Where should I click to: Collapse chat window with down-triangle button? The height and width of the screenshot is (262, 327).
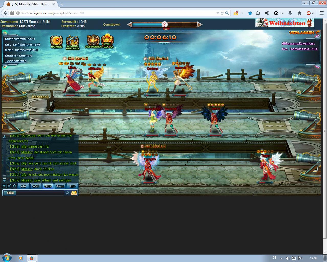tap(4, 186)
